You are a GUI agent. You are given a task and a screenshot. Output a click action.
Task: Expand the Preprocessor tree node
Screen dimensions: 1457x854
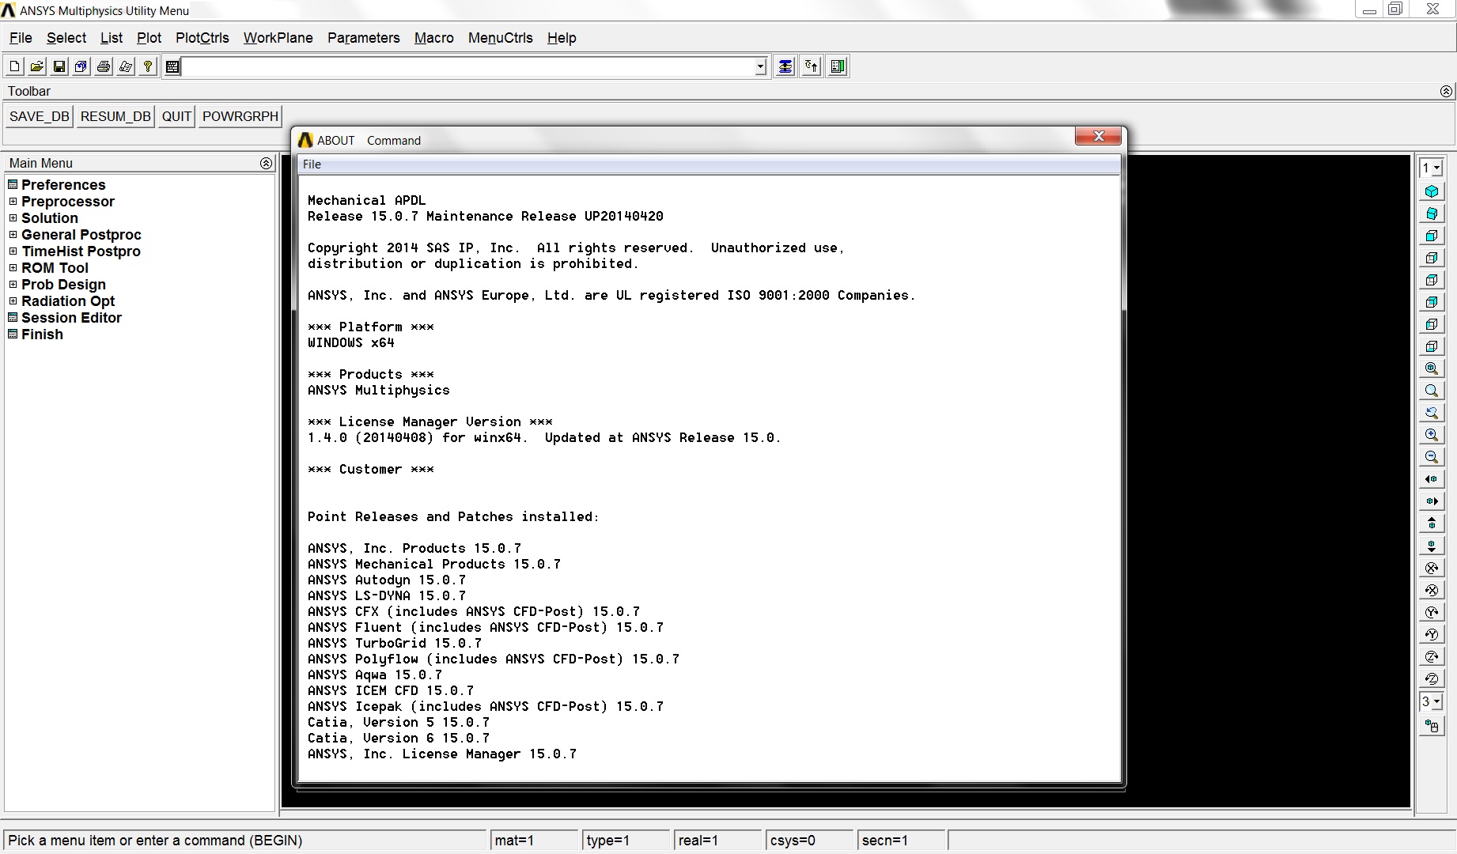pyautogui.click(x=13, y=202)
